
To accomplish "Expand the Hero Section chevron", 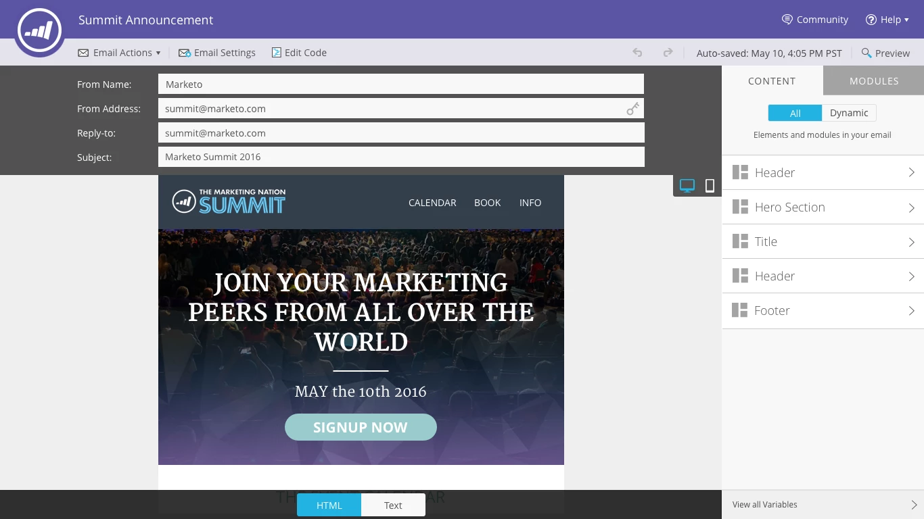I will (912, 207).
